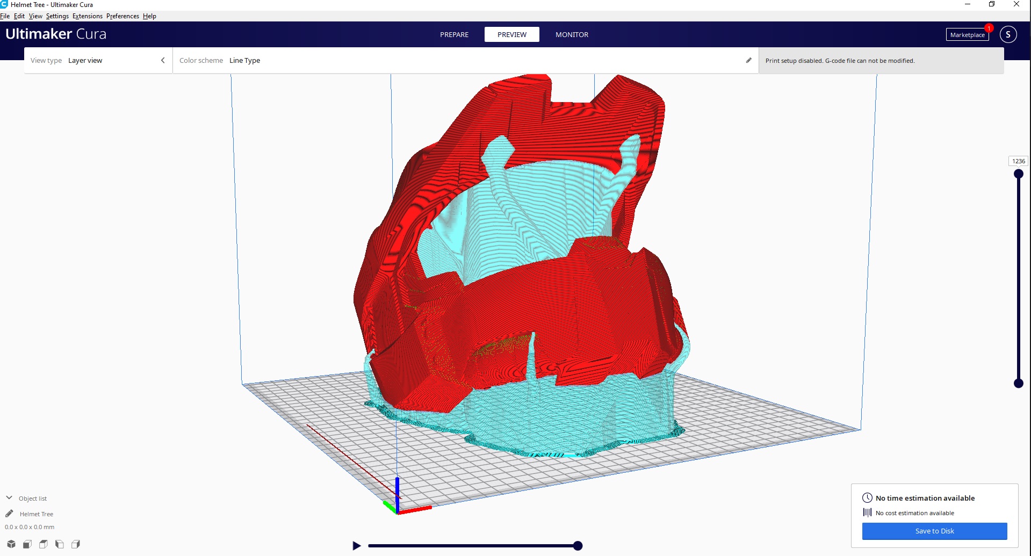Switch to the MONITOR stage
The image size is (1031, 556).
click(572, 34)
